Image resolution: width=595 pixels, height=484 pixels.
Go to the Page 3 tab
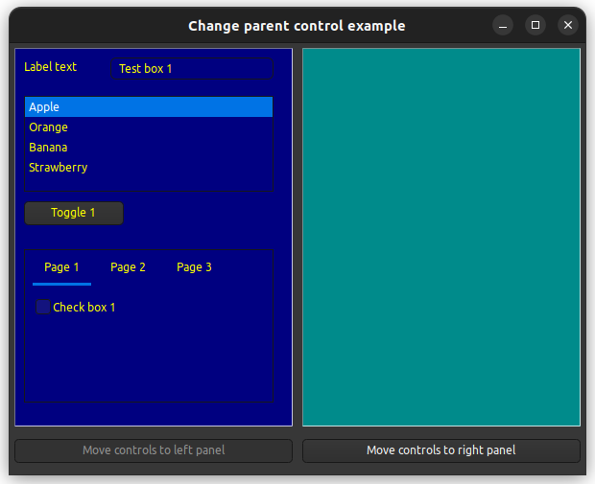point(194,267)
